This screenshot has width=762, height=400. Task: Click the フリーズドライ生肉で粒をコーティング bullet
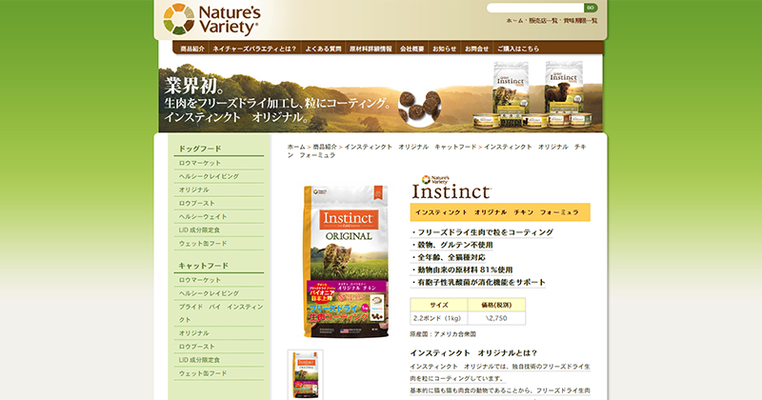(x=482, y=232)
